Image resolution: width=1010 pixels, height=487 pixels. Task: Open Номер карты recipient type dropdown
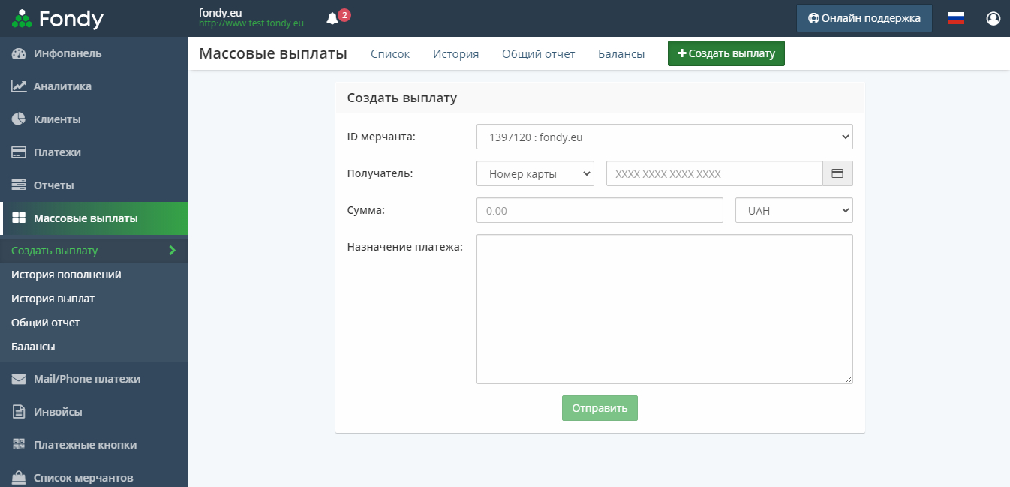click(535, 173)
